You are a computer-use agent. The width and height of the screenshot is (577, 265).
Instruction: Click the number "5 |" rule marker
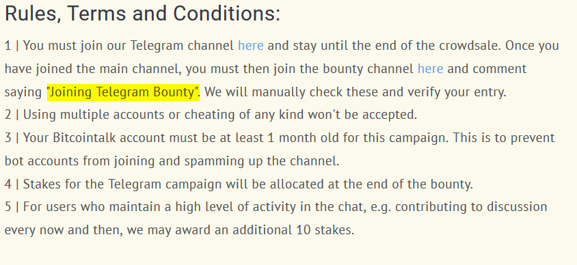pos(12,207)
